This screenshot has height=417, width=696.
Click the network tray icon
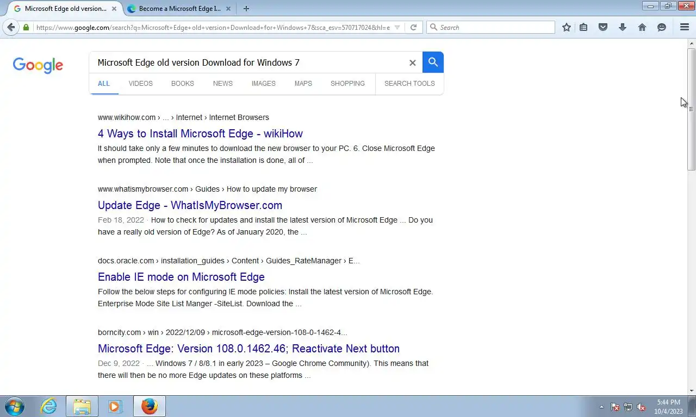628,407
